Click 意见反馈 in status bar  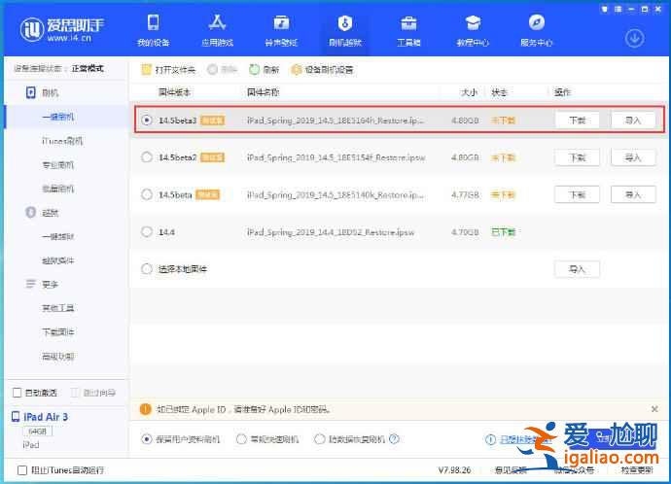[x=511, y=469]
